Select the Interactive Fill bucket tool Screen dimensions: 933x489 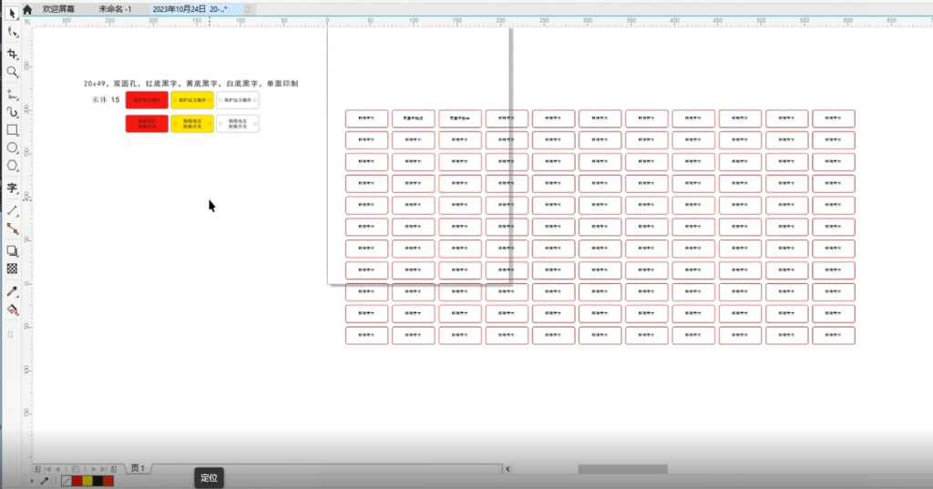pos(12,310)
